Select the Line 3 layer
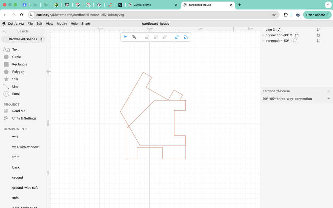 tap(270, 30)
